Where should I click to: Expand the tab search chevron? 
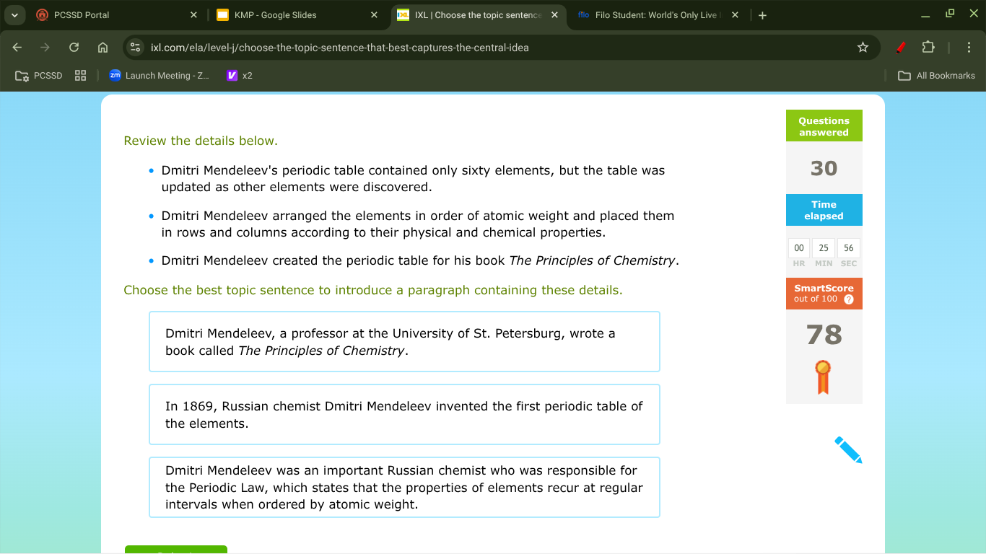[14, 14]
